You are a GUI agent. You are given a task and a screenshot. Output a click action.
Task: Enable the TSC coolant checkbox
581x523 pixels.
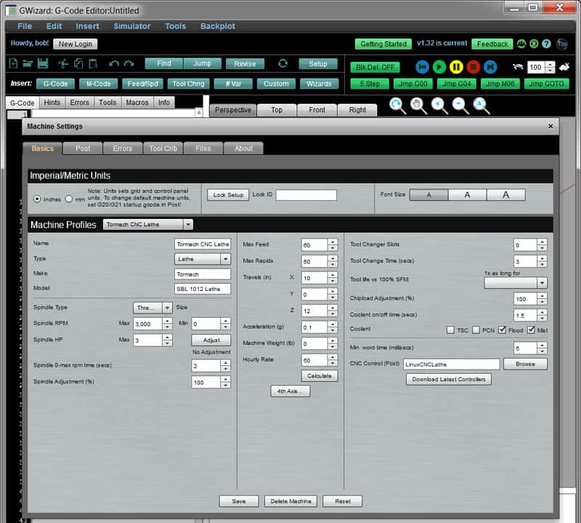(x=450, y=330)
